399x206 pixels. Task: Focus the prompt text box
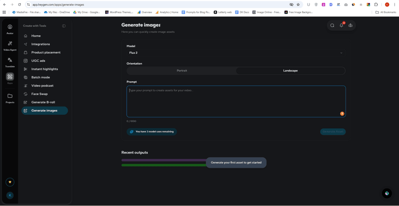[x=236, y=101]
